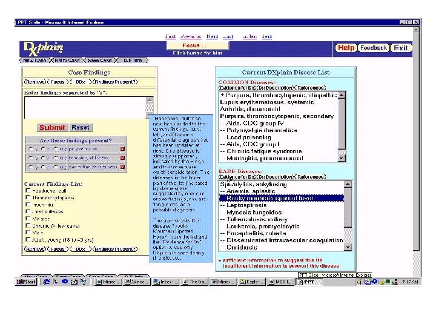Click References under RARE Diseases

[x=310, y=177]
